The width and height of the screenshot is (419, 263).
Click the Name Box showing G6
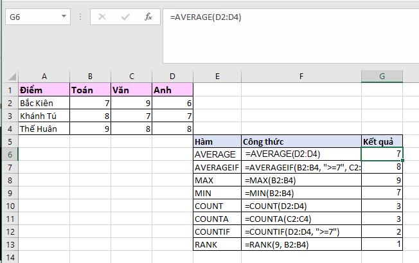[31, 17]
